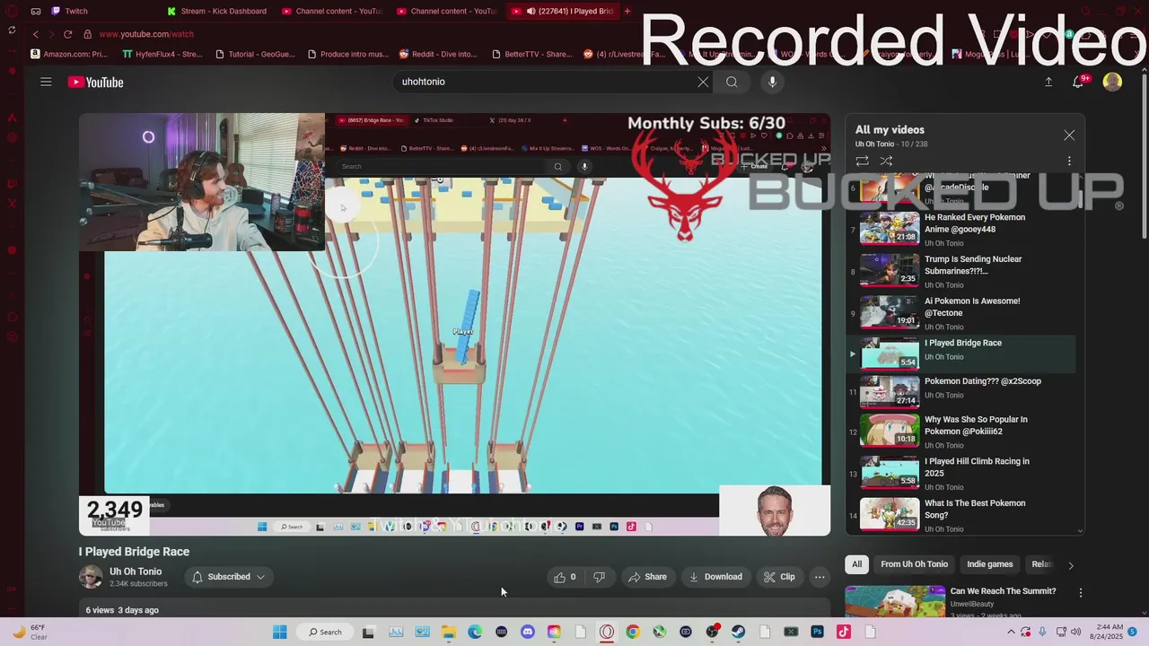Open Can We Reach The Summit recommendation
The image size is (1149, 646).
[1003, 591]
